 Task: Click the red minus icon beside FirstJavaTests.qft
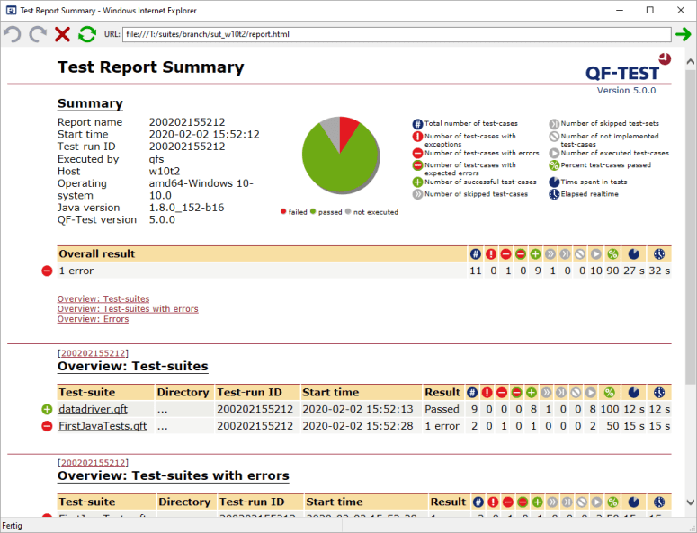47,426
